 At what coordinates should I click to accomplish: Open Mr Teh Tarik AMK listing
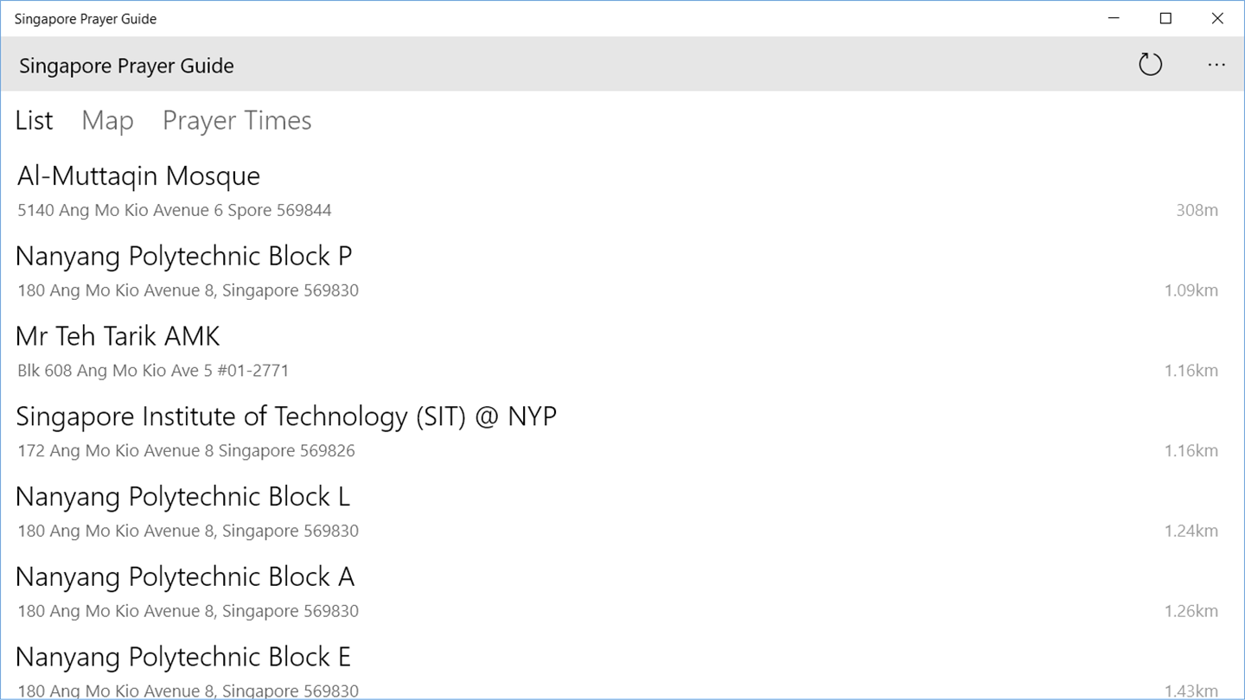[118, 336]
